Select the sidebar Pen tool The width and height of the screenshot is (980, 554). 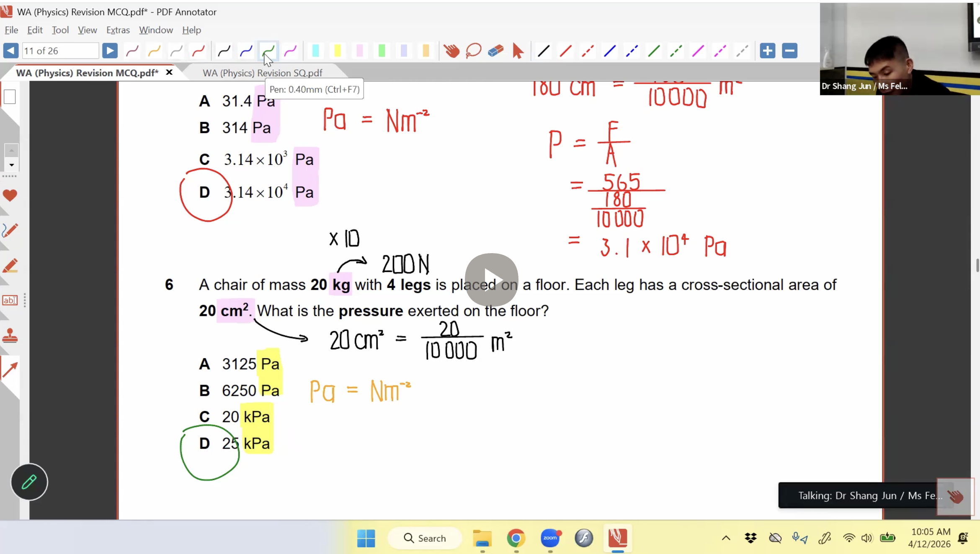(x=10, y=231)
